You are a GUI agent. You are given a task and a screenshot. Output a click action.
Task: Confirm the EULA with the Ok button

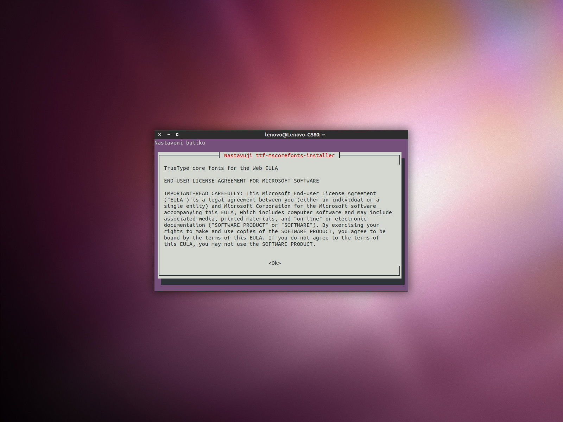coord(275,263)
